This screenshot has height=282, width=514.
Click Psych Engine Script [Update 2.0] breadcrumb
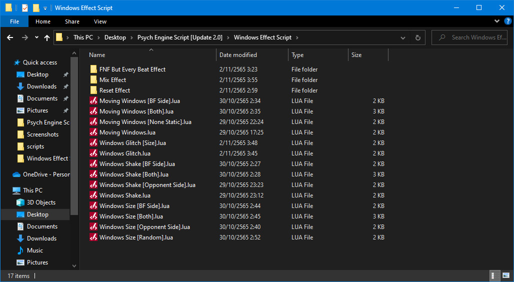pos(179,37)
